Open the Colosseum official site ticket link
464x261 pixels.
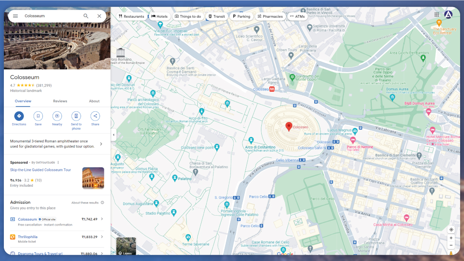point(27,219)
